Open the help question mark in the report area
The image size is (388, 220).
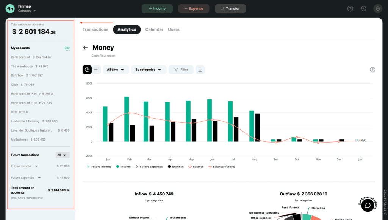click(372, 70)
